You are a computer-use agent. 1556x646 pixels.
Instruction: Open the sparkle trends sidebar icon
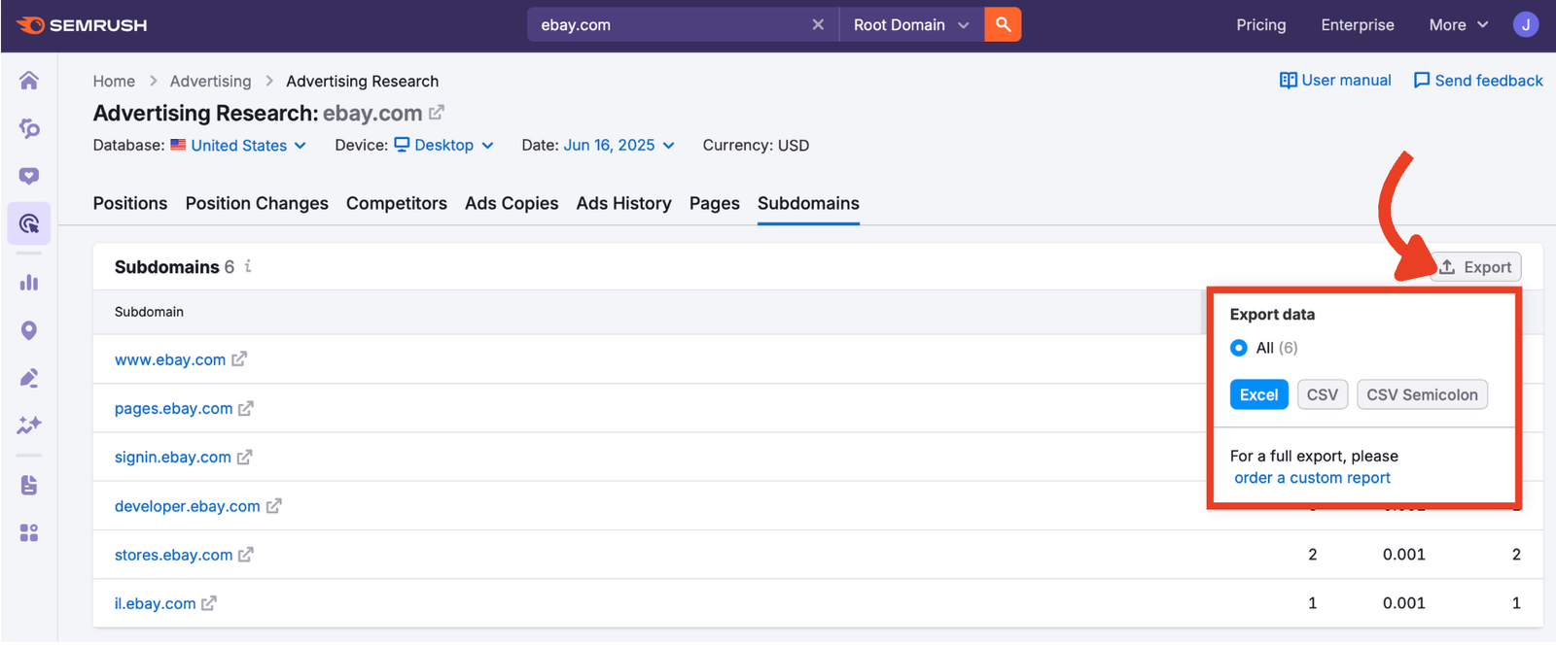point(29,425)
